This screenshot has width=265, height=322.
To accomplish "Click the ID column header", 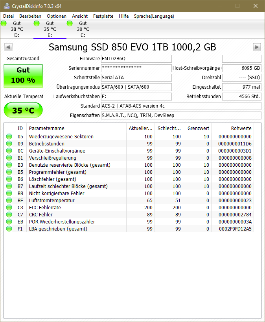I will [x=20, y=128].
